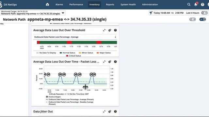Open help for Data Jitter Out

point(115,111)
